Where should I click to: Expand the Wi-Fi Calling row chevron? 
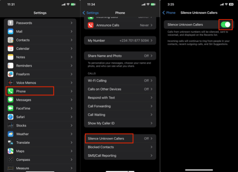pyautogui.click(x=151, y=81)
